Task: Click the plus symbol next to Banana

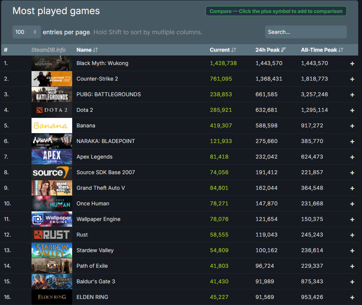Action: 352,126
